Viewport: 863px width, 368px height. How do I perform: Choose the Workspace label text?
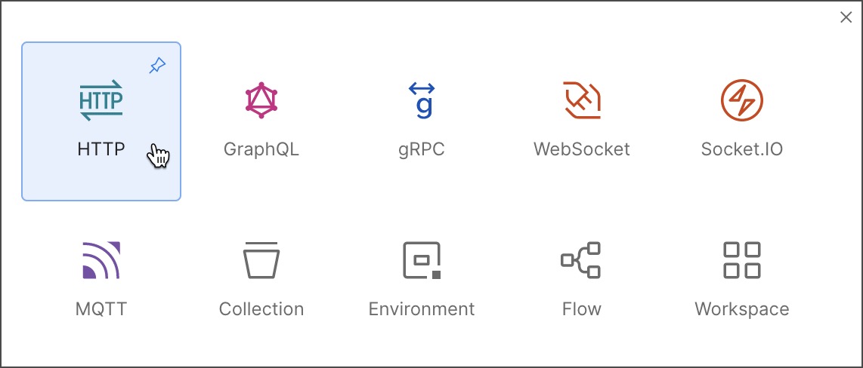(742, 308)
